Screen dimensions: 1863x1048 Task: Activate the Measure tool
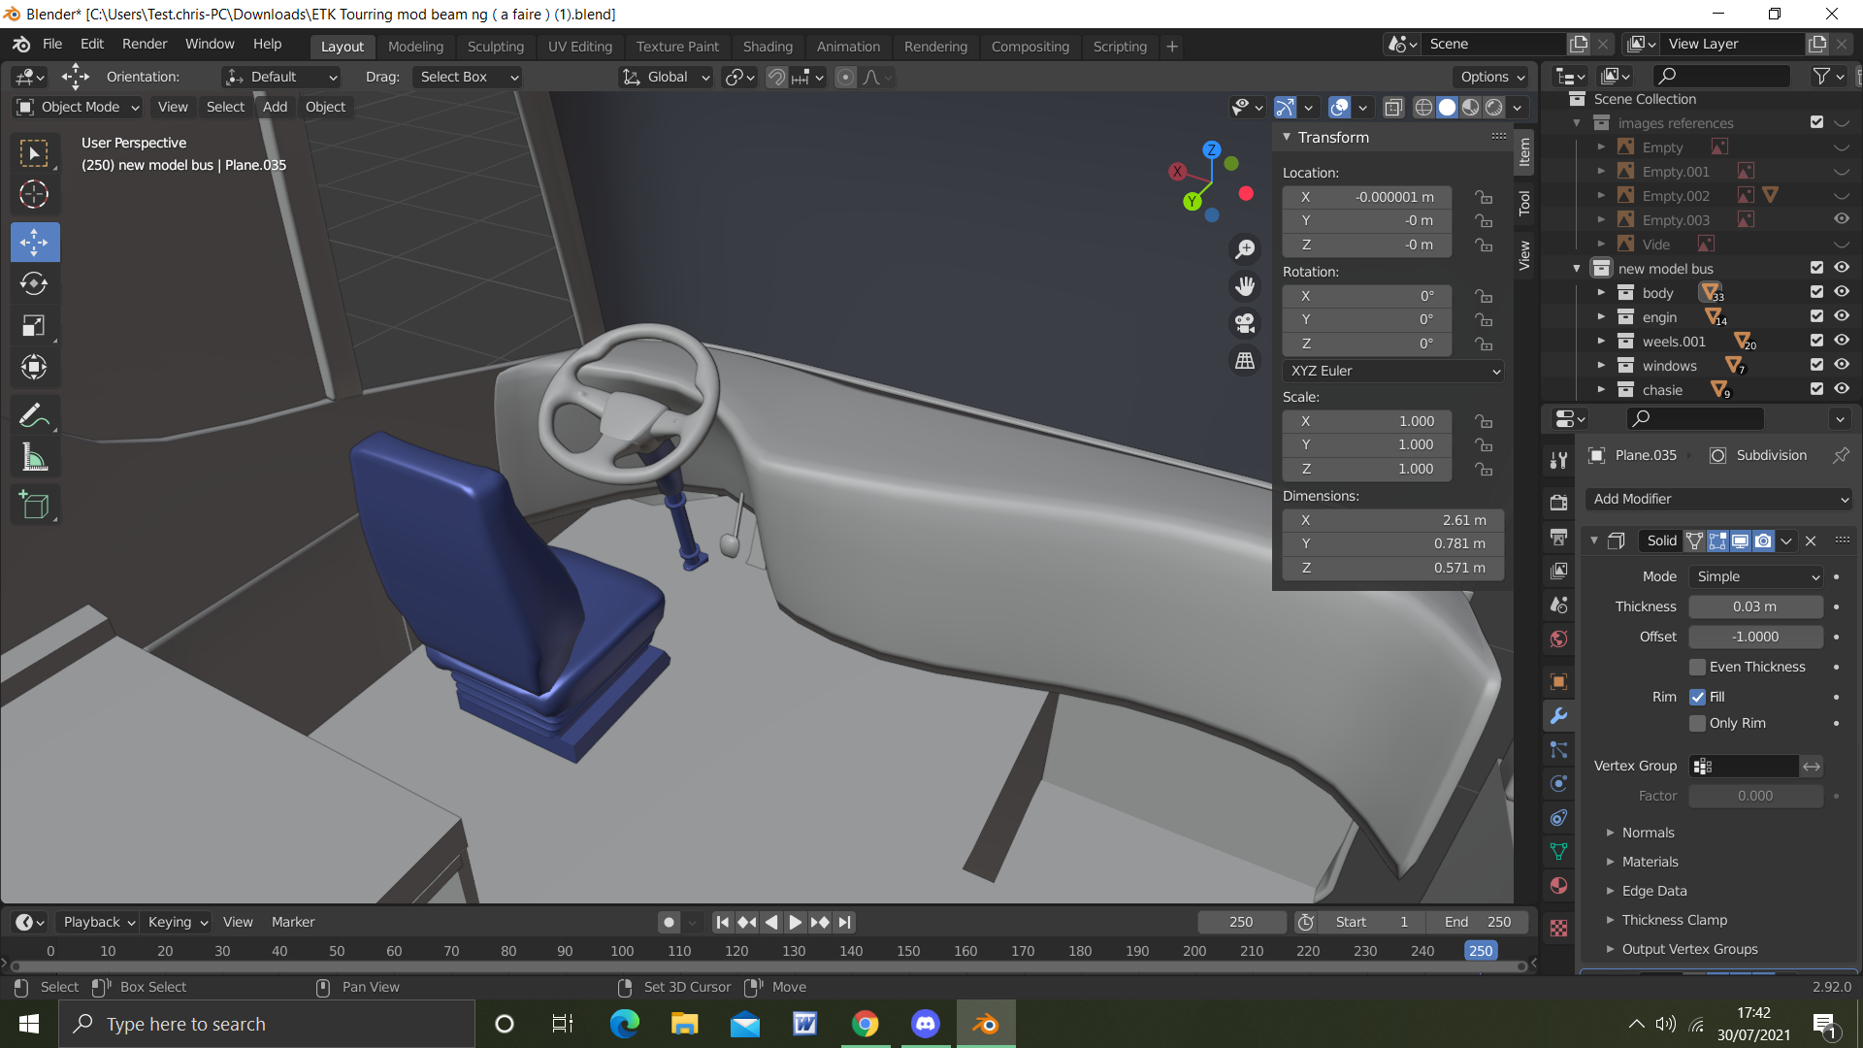tap(34, 458)
